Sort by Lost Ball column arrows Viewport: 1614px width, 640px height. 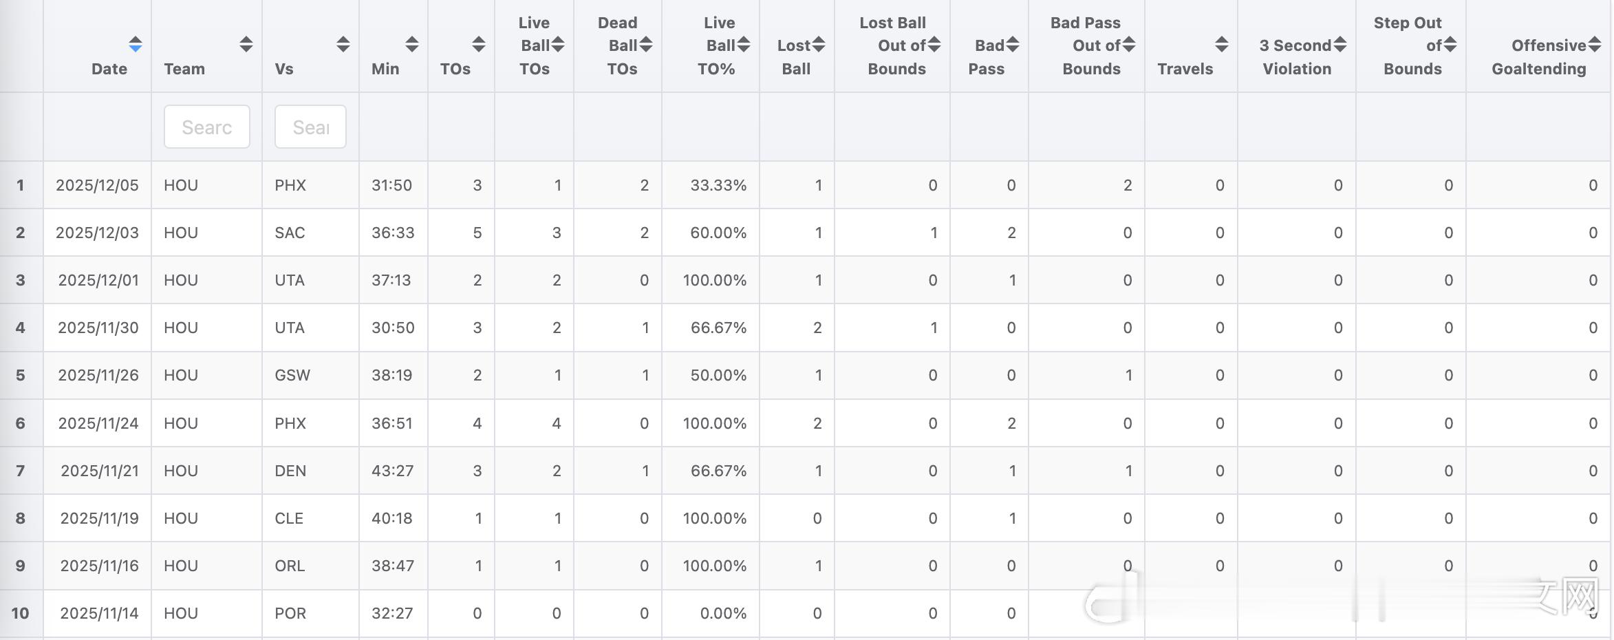(818, 45)
